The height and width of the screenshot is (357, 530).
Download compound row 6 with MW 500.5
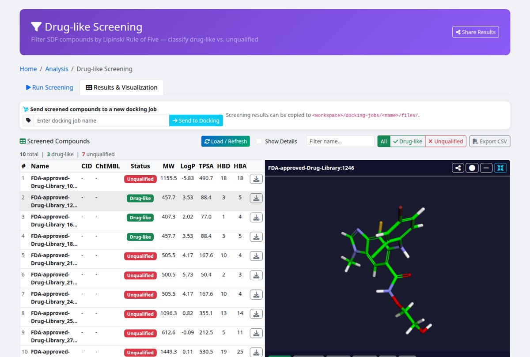[x=256, y=275]
